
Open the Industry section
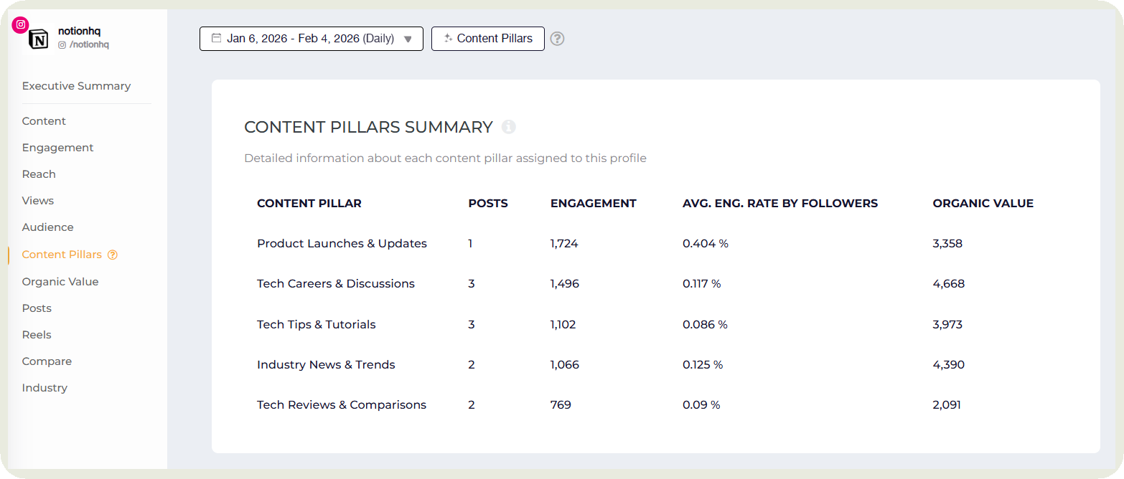(45, 387)
